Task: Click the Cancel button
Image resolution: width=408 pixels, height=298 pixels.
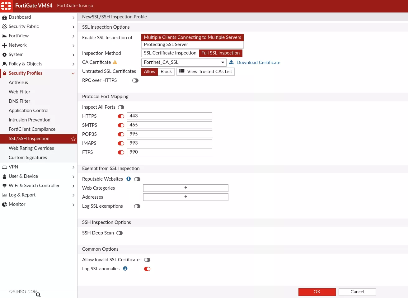Action: point(357,292)
